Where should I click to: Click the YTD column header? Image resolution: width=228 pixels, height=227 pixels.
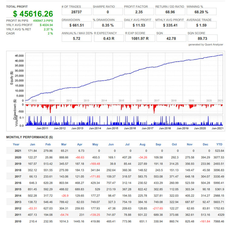tap(219, 144)
